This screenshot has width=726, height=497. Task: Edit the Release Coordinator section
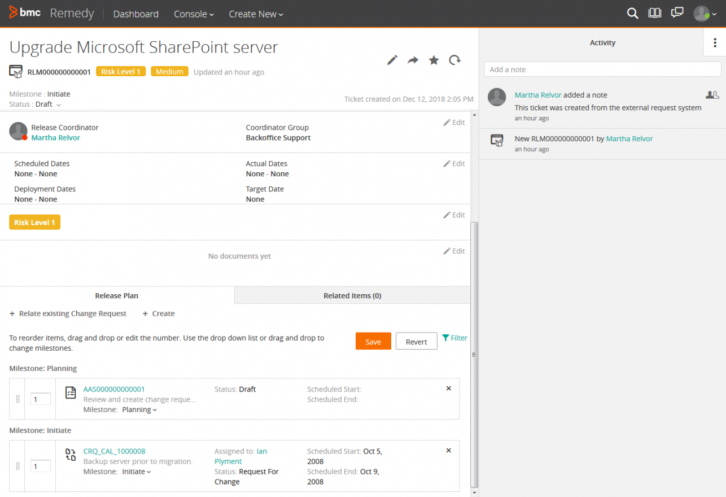click(x=454, y=123)
